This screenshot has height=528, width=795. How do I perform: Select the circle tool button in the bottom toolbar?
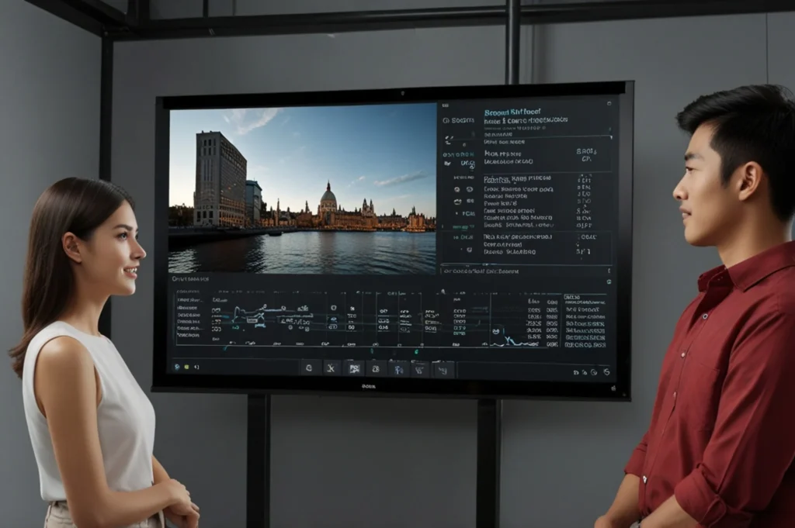pos(309,368)
